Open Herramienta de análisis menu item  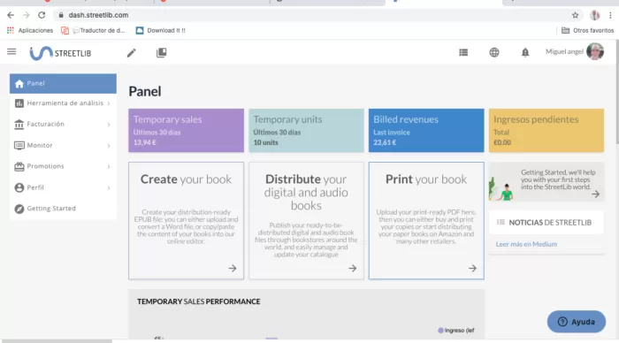click(63, 103)
